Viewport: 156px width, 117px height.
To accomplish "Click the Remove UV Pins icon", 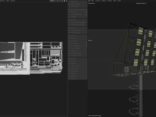I will (69, 4).
